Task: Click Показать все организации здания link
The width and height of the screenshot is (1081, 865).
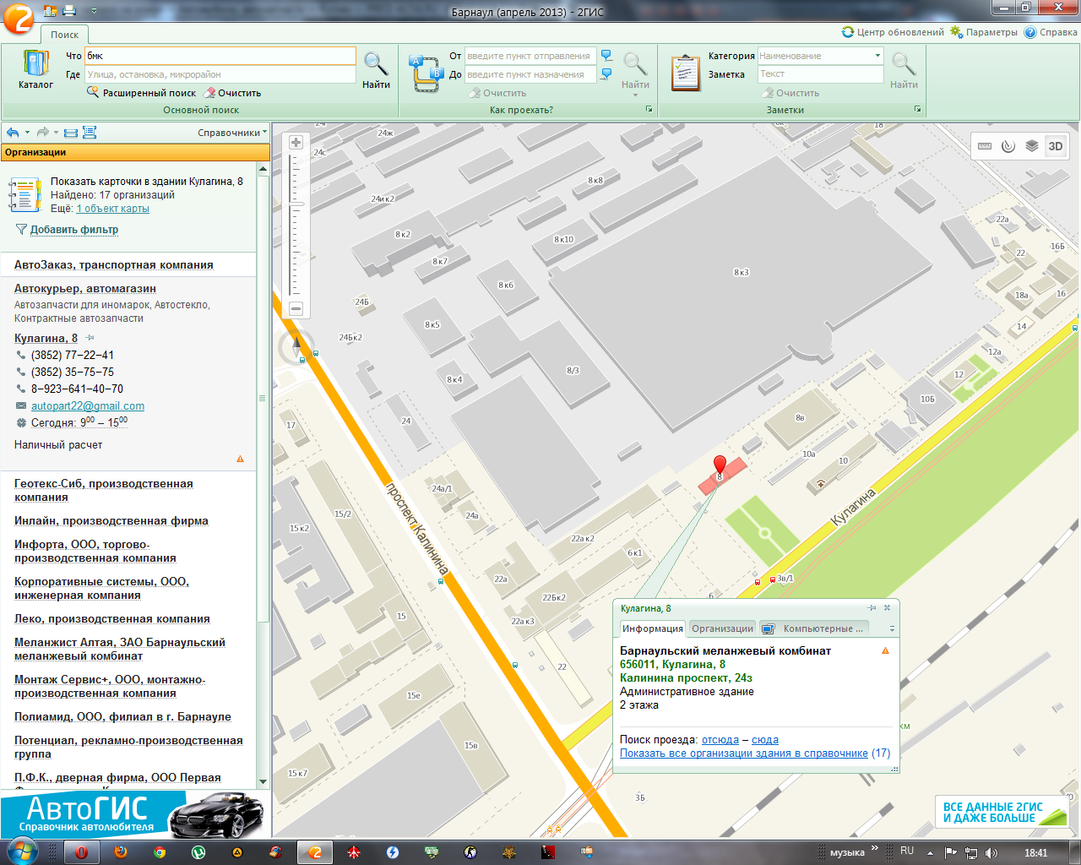Action: click(744, 753)
